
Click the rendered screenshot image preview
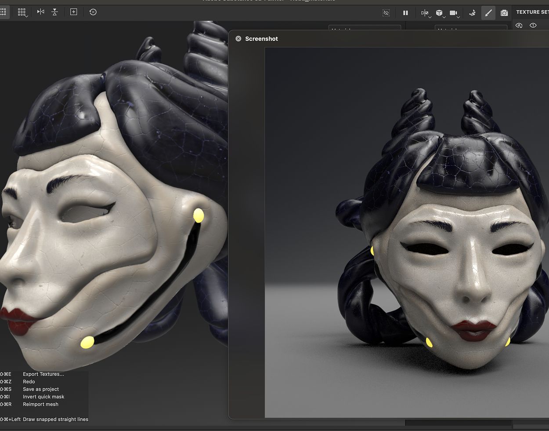click(406, 232)
